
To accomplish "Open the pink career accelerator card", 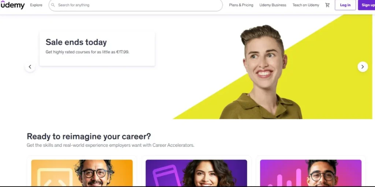I will (311, 173).
